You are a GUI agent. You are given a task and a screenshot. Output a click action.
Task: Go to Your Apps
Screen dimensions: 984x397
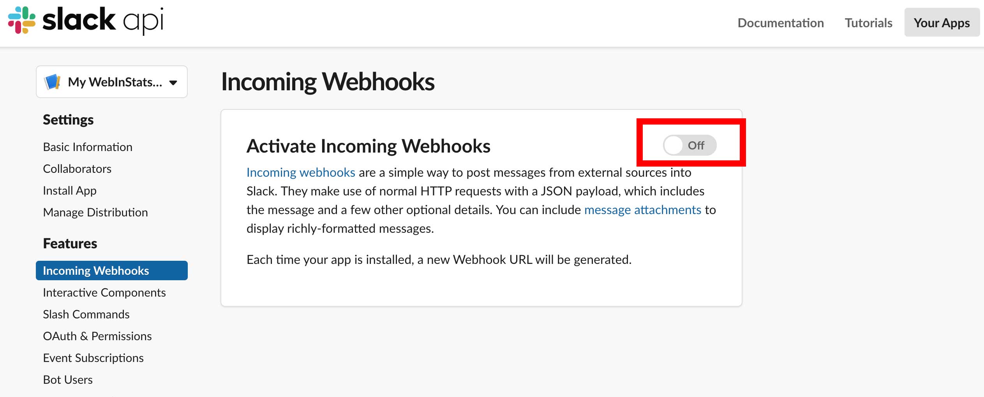942,23
